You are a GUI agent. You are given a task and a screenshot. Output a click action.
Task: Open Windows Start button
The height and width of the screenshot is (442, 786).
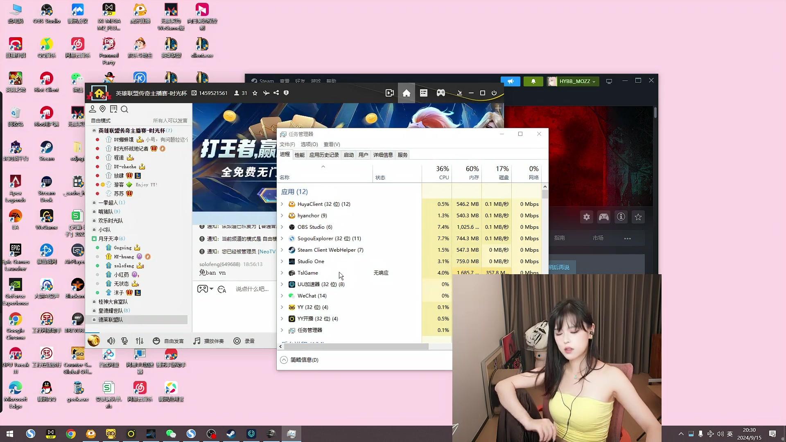point(10,434)
